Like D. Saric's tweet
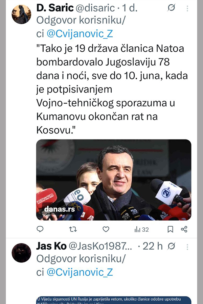 (106, 229)
